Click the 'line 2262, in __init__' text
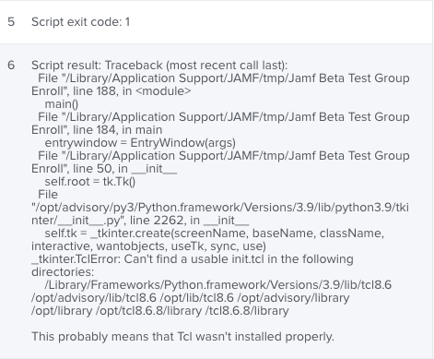This screenshot has height=359, width=434. (190, 221)
